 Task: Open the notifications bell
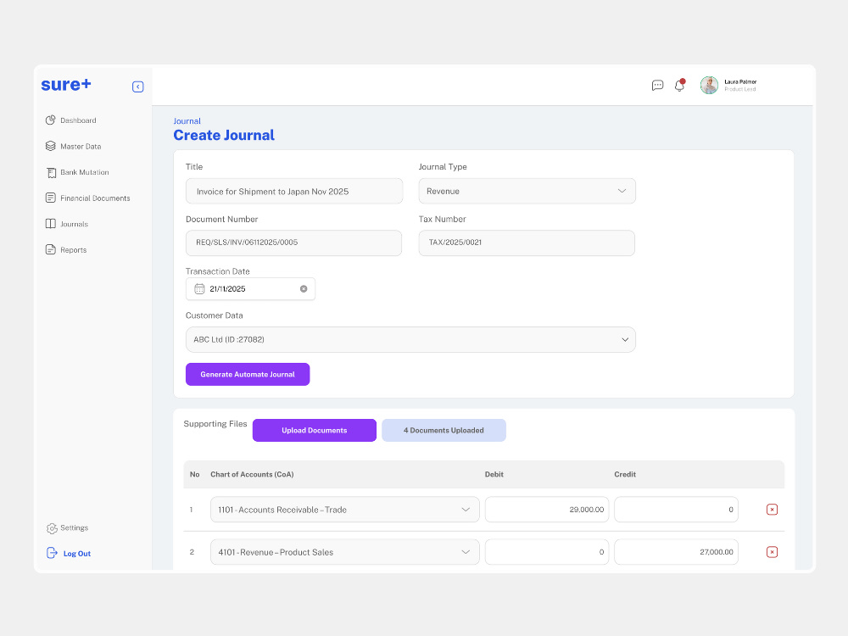[x=679, y=86]
